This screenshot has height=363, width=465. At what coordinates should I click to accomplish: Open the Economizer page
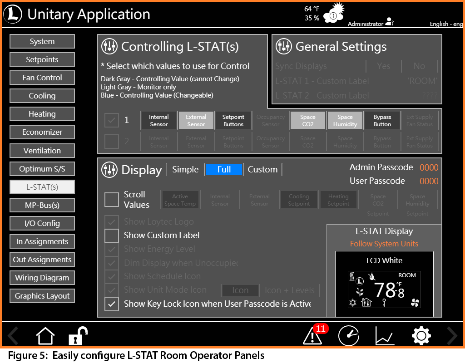coord(42,132)
